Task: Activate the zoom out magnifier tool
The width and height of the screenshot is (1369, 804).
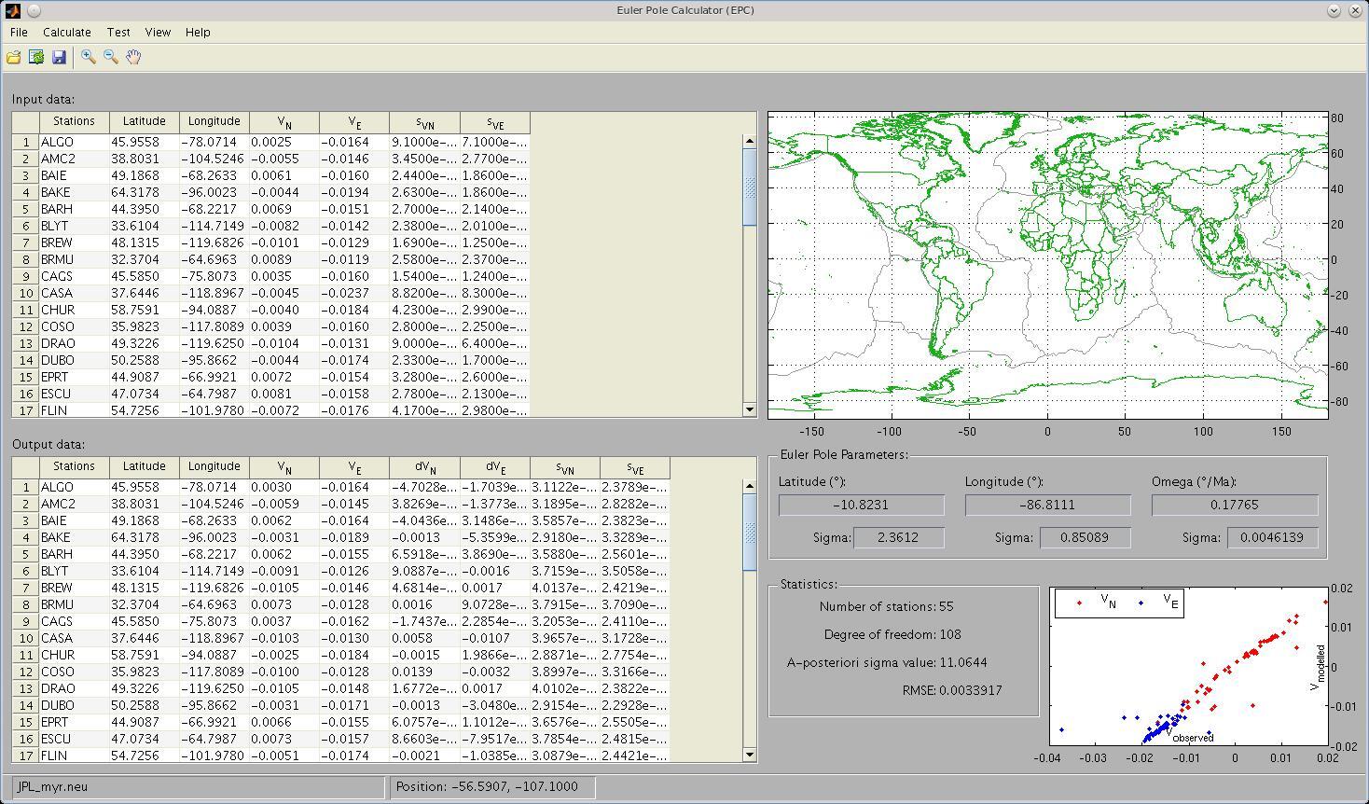Action: (x=111, y=58)
